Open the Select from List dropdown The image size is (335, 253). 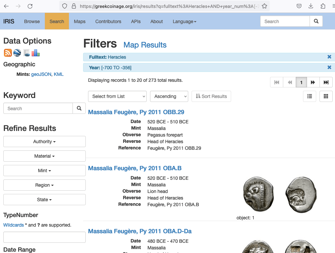(x=117, y=96)
